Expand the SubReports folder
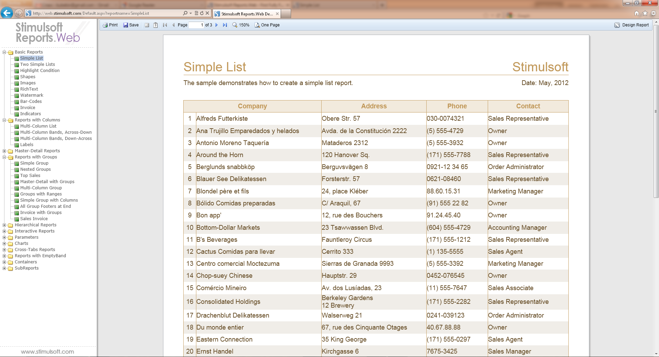 coord(4,269)
